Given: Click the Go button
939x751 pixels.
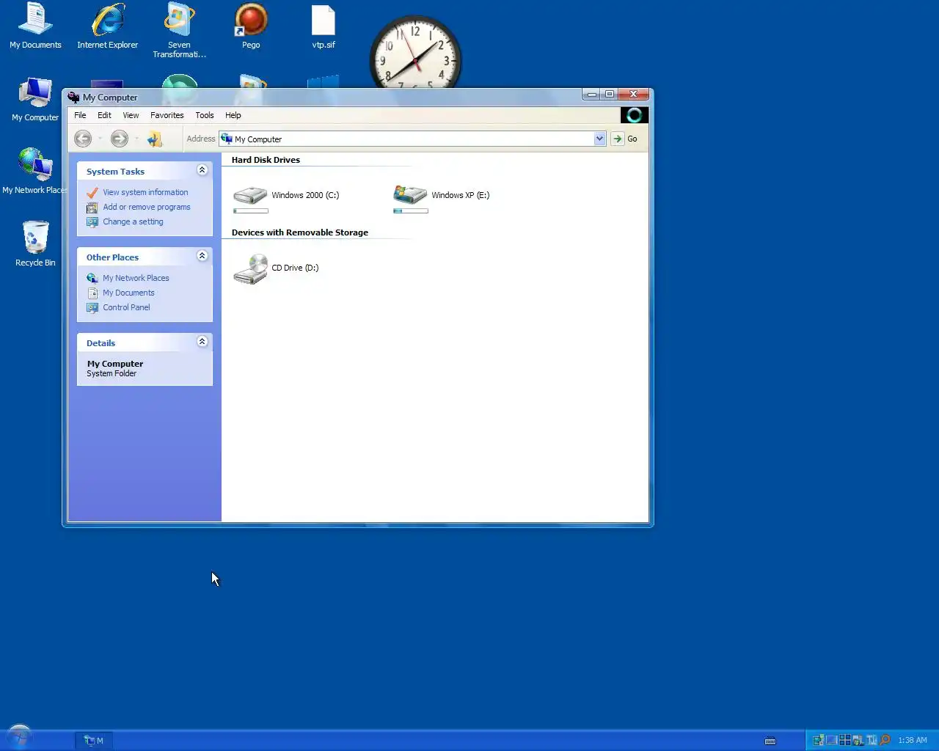Looking at the screenshot, I should [625, 139].
